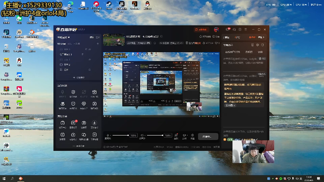324x182 pixels.
Task: Open messages icon with red notification badge
Action: coord(228,29)
